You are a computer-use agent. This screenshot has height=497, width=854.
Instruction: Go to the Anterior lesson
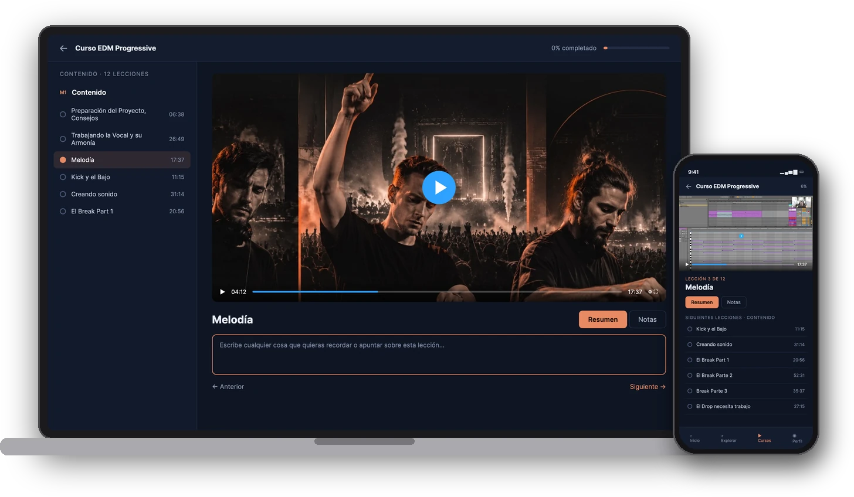coord(228,387)
